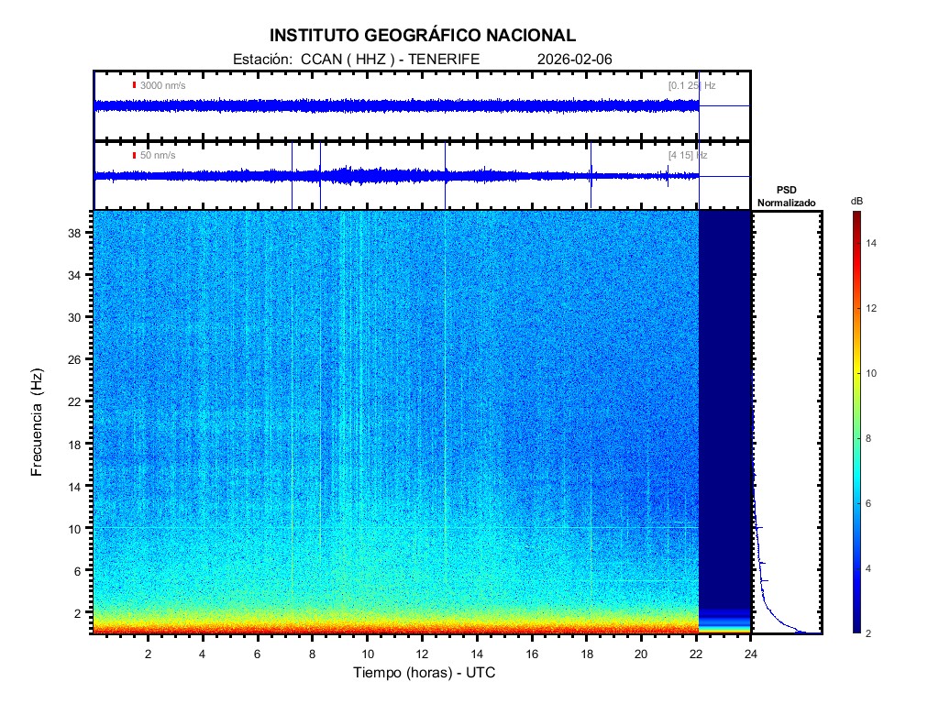The height and width of the screenshot is (704, 939).
Task: Click inside the PSD Normalizado curve plot
Action: point(786,422)
